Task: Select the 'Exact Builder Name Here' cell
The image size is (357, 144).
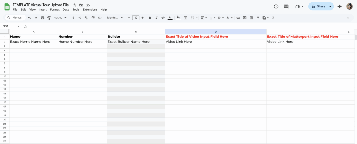Action: (x=136, y=42)
